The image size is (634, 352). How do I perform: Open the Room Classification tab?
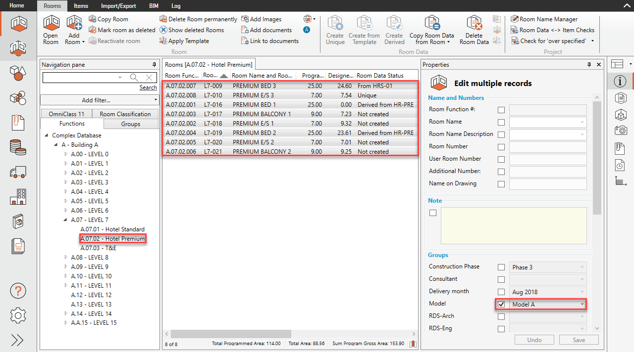125,113
